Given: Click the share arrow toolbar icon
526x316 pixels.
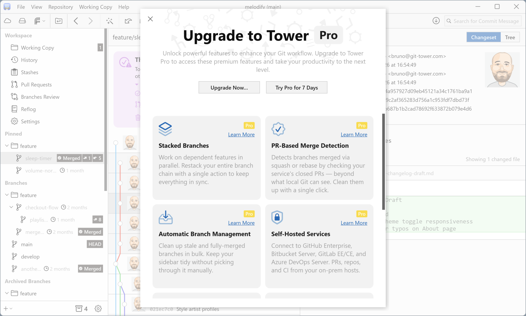Looking at the screenshot, I should coord(128,21).
